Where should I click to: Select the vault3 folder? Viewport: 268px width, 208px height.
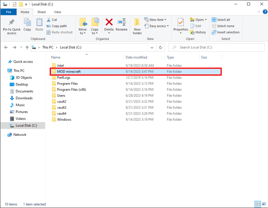click(x=61, y=107)
